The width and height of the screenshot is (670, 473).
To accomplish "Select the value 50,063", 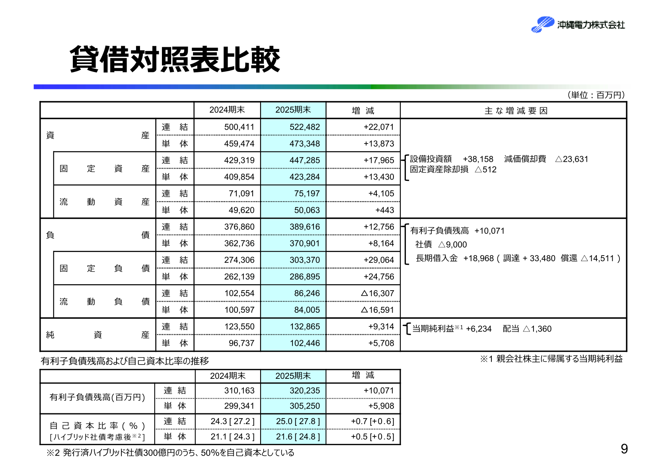I will pyautogui.click(x=307, y=210).
